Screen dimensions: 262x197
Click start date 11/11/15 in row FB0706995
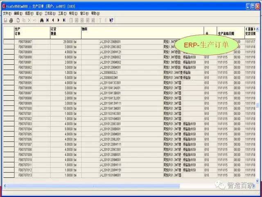[222, 83]
